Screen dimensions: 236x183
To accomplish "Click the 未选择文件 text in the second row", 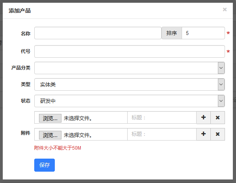I will (78, 135).
